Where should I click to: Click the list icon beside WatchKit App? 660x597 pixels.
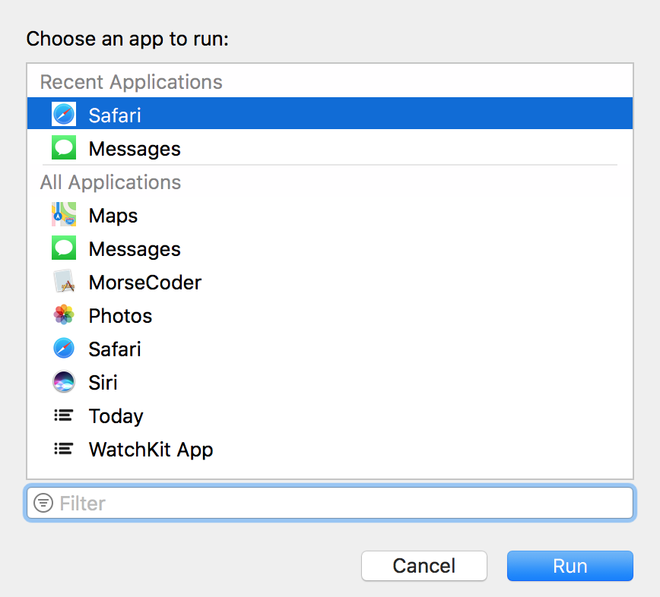64,449
